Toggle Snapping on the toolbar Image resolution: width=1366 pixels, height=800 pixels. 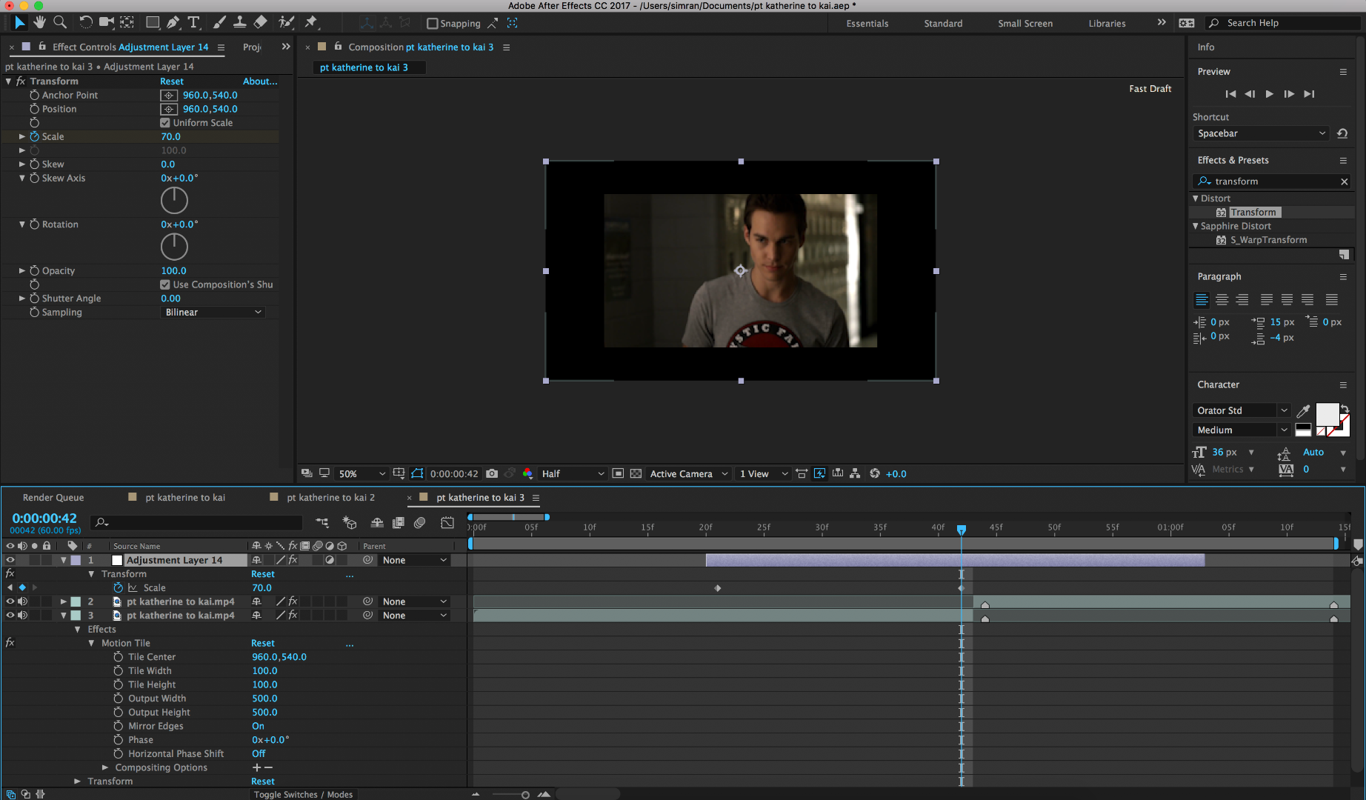point(432,23)
